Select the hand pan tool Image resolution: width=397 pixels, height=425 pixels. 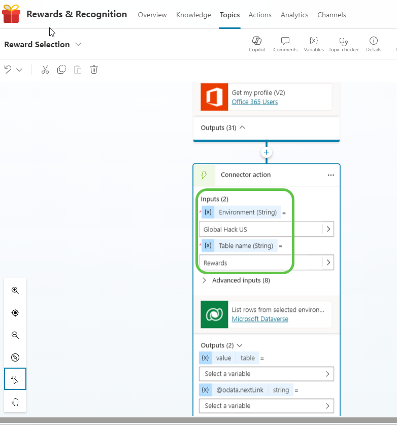pyautogui.click(x=15, y=402)
